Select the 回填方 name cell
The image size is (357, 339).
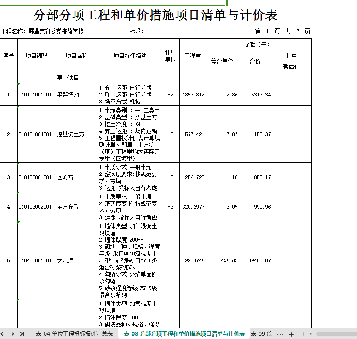tap(77, 177)
